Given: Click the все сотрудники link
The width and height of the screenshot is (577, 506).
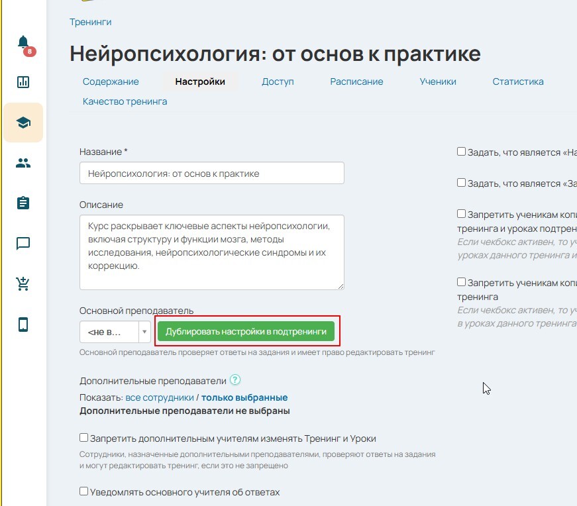Looking at the screenshot, I should [x=159, y=397].
